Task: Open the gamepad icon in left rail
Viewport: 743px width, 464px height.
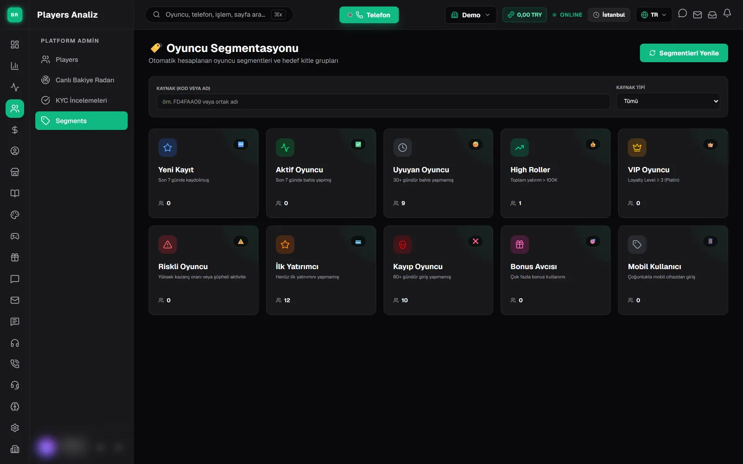Action: [x=15, y=236]
